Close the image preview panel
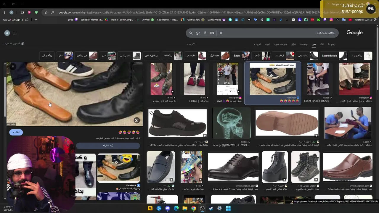 click(x=13, y=67)
